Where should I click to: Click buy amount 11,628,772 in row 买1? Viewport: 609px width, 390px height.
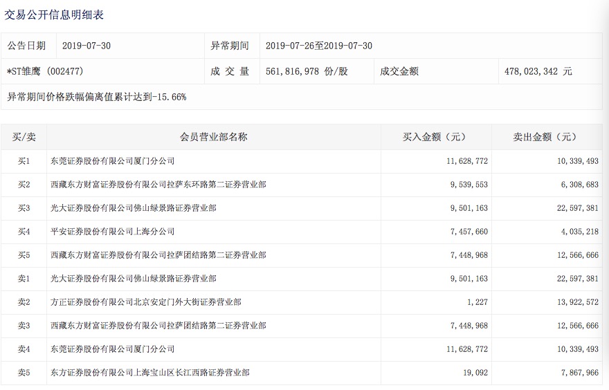point(467,161)
